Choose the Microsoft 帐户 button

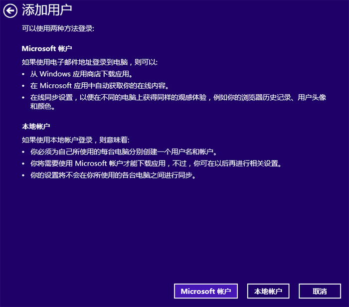pyautogui.click(x=205, y=291)
